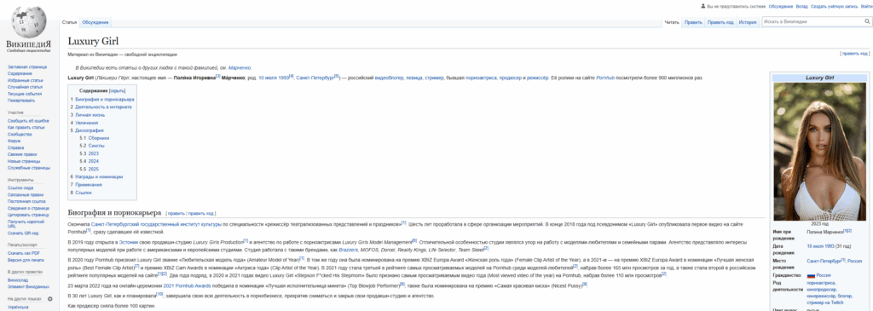
Task: Open the Случайная статья sidebar link
Action: 25,88
